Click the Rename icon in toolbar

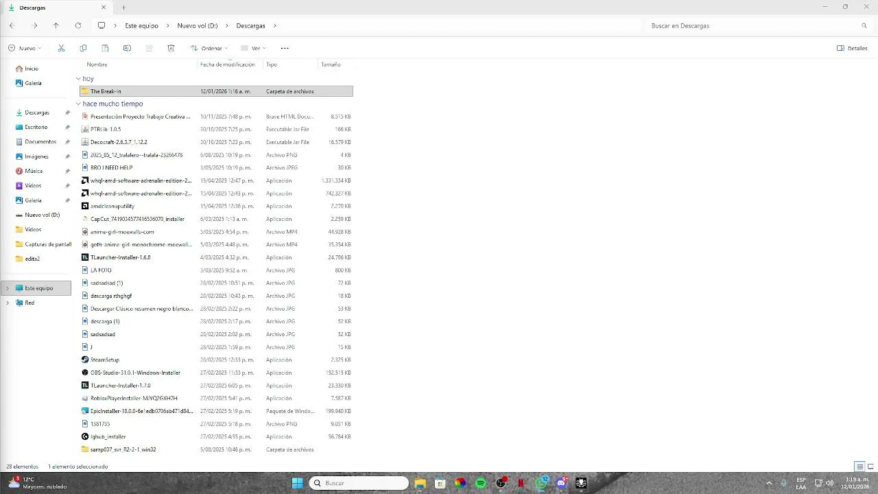tap(127, 48)
